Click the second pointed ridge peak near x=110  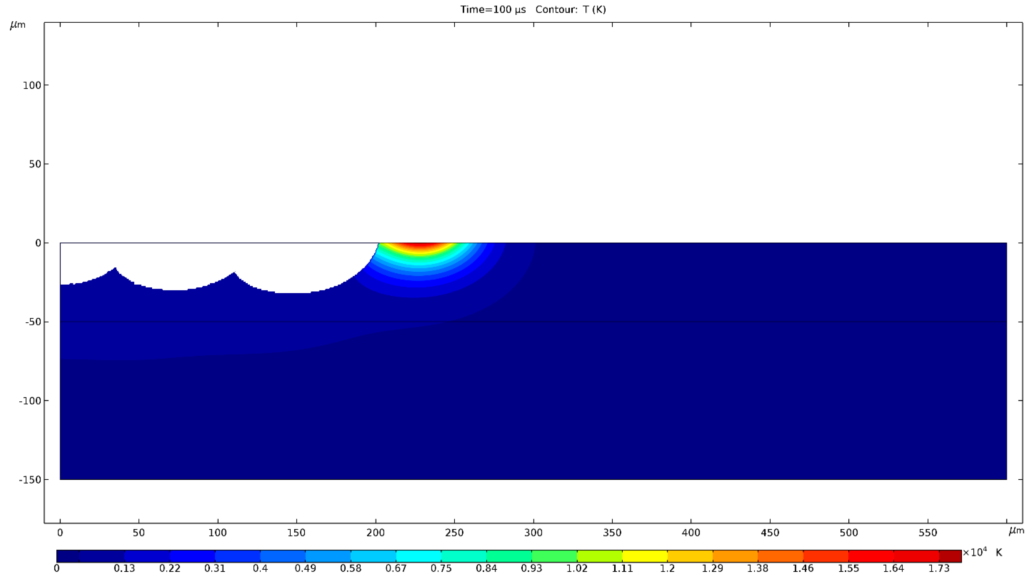pyautogui.click(x=234, y=273)
